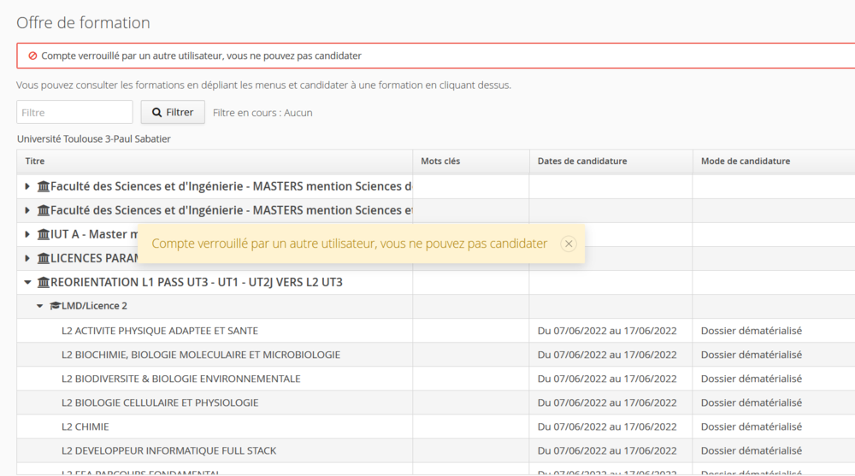Click the red forbidden icon in error banner
This screenshot has height=476, width=855.
[32, 56]
